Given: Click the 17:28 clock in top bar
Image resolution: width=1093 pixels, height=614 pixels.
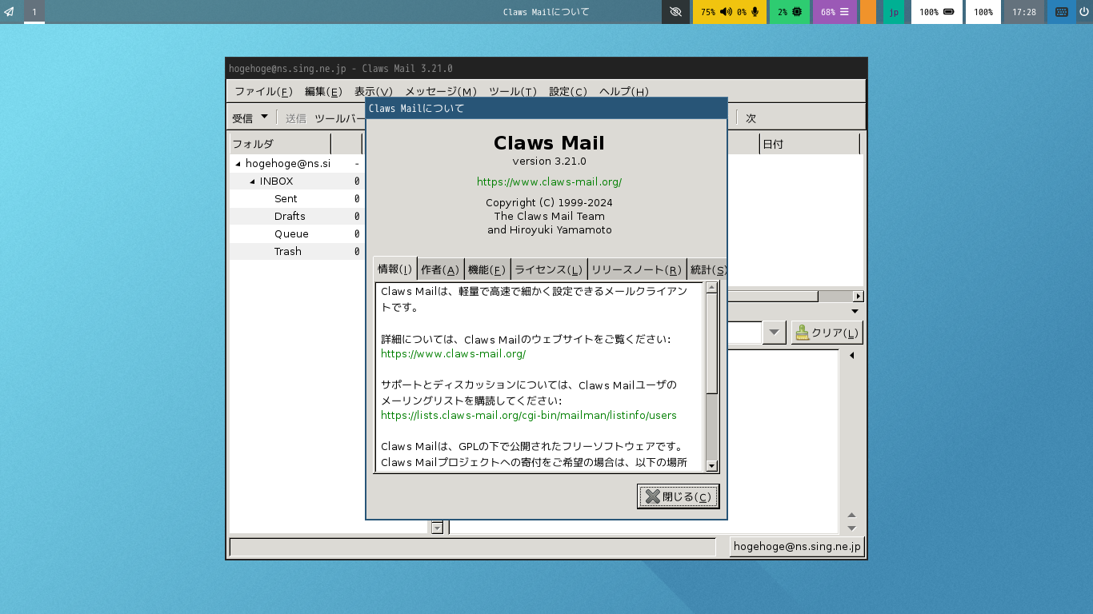Looking at the screenshot, I should [x=1024, y=12].
